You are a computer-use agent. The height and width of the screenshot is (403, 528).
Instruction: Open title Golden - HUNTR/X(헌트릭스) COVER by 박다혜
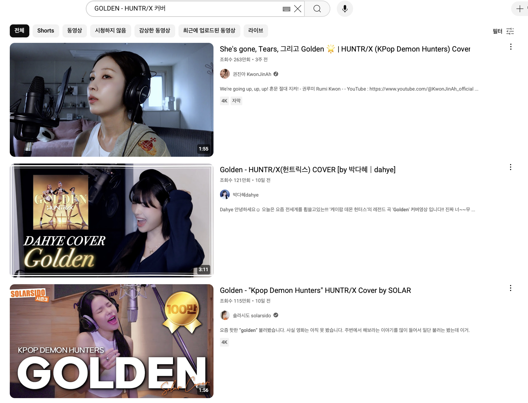(x=307, y=170)
